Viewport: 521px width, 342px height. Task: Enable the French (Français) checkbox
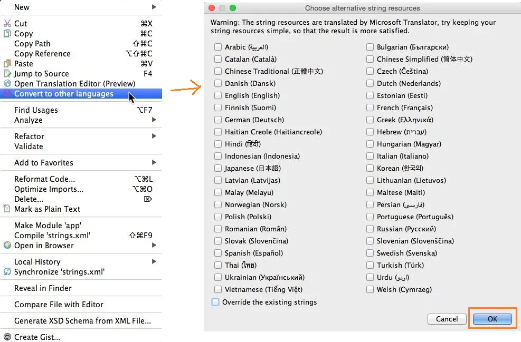click(370, 108)
